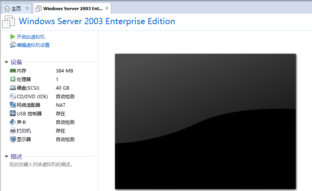Viewport: 312px width, 191px height.
Task: Select the 打印机 device label
Action: coord(24,131)
